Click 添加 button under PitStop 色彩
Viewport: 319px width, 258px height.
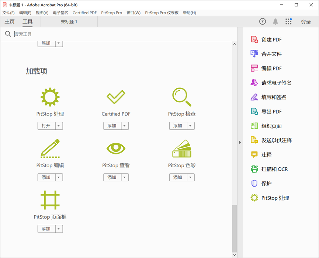click(178, 177)
